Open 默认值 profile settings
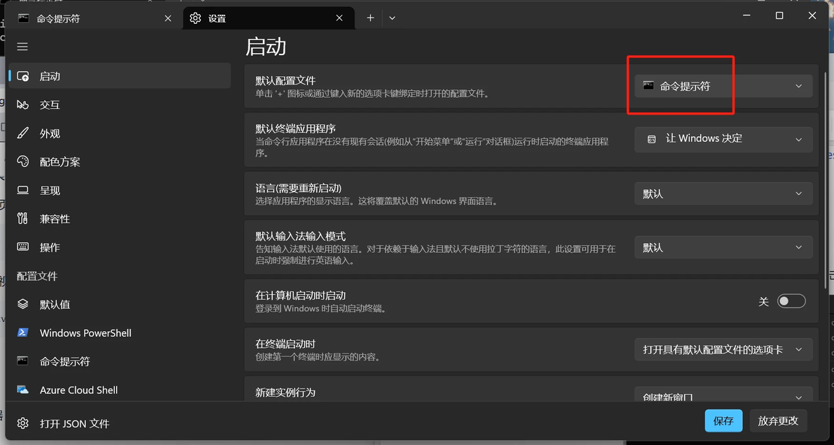Viewport: 834px width, 445px height. [x=120, y=305]
